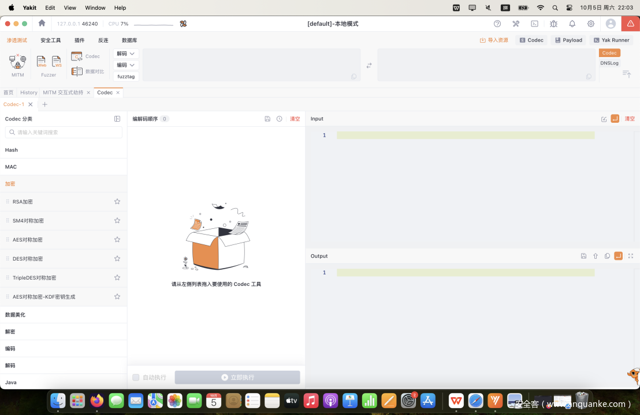Switch to the History tab
This screenshot has width=640, height=415.
click(x=28, y=93)
